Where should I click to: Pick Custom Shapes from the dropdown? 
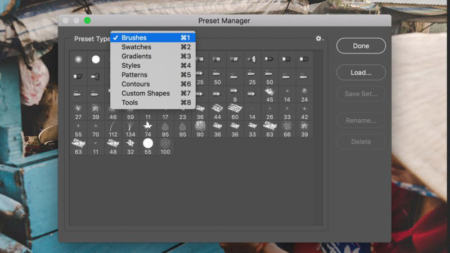pyautogui.click(x=145, y=93)
